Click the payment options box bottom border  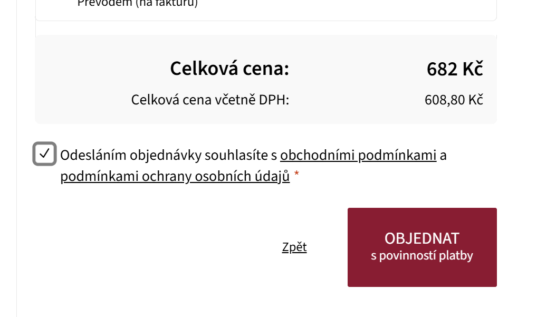tap(266, 21)
